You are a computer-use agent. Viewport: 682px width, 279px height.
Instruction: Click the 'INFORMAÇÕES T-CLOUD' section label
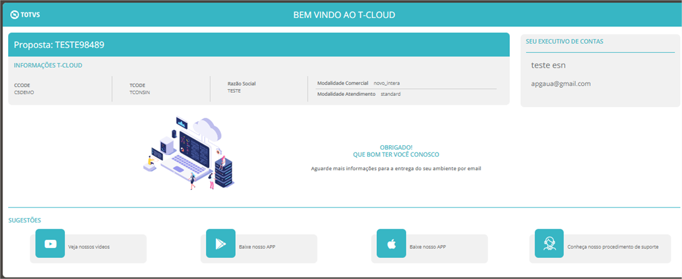[x=48, y=65]
